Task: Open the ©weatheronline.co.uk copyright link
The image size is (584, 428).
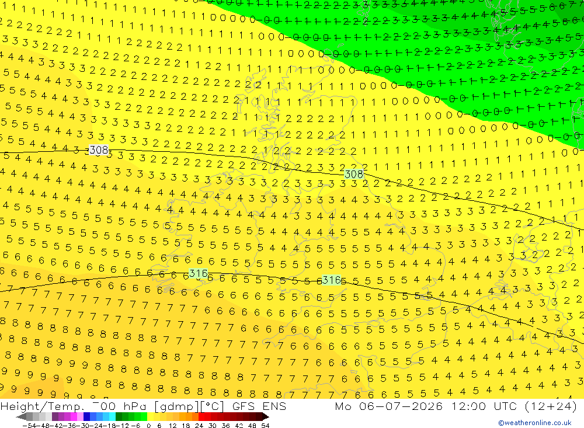Action: click(535, 423)
